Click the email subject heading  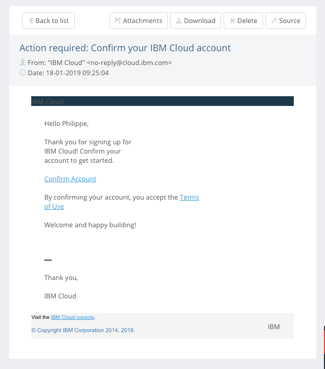coord(125,48)
